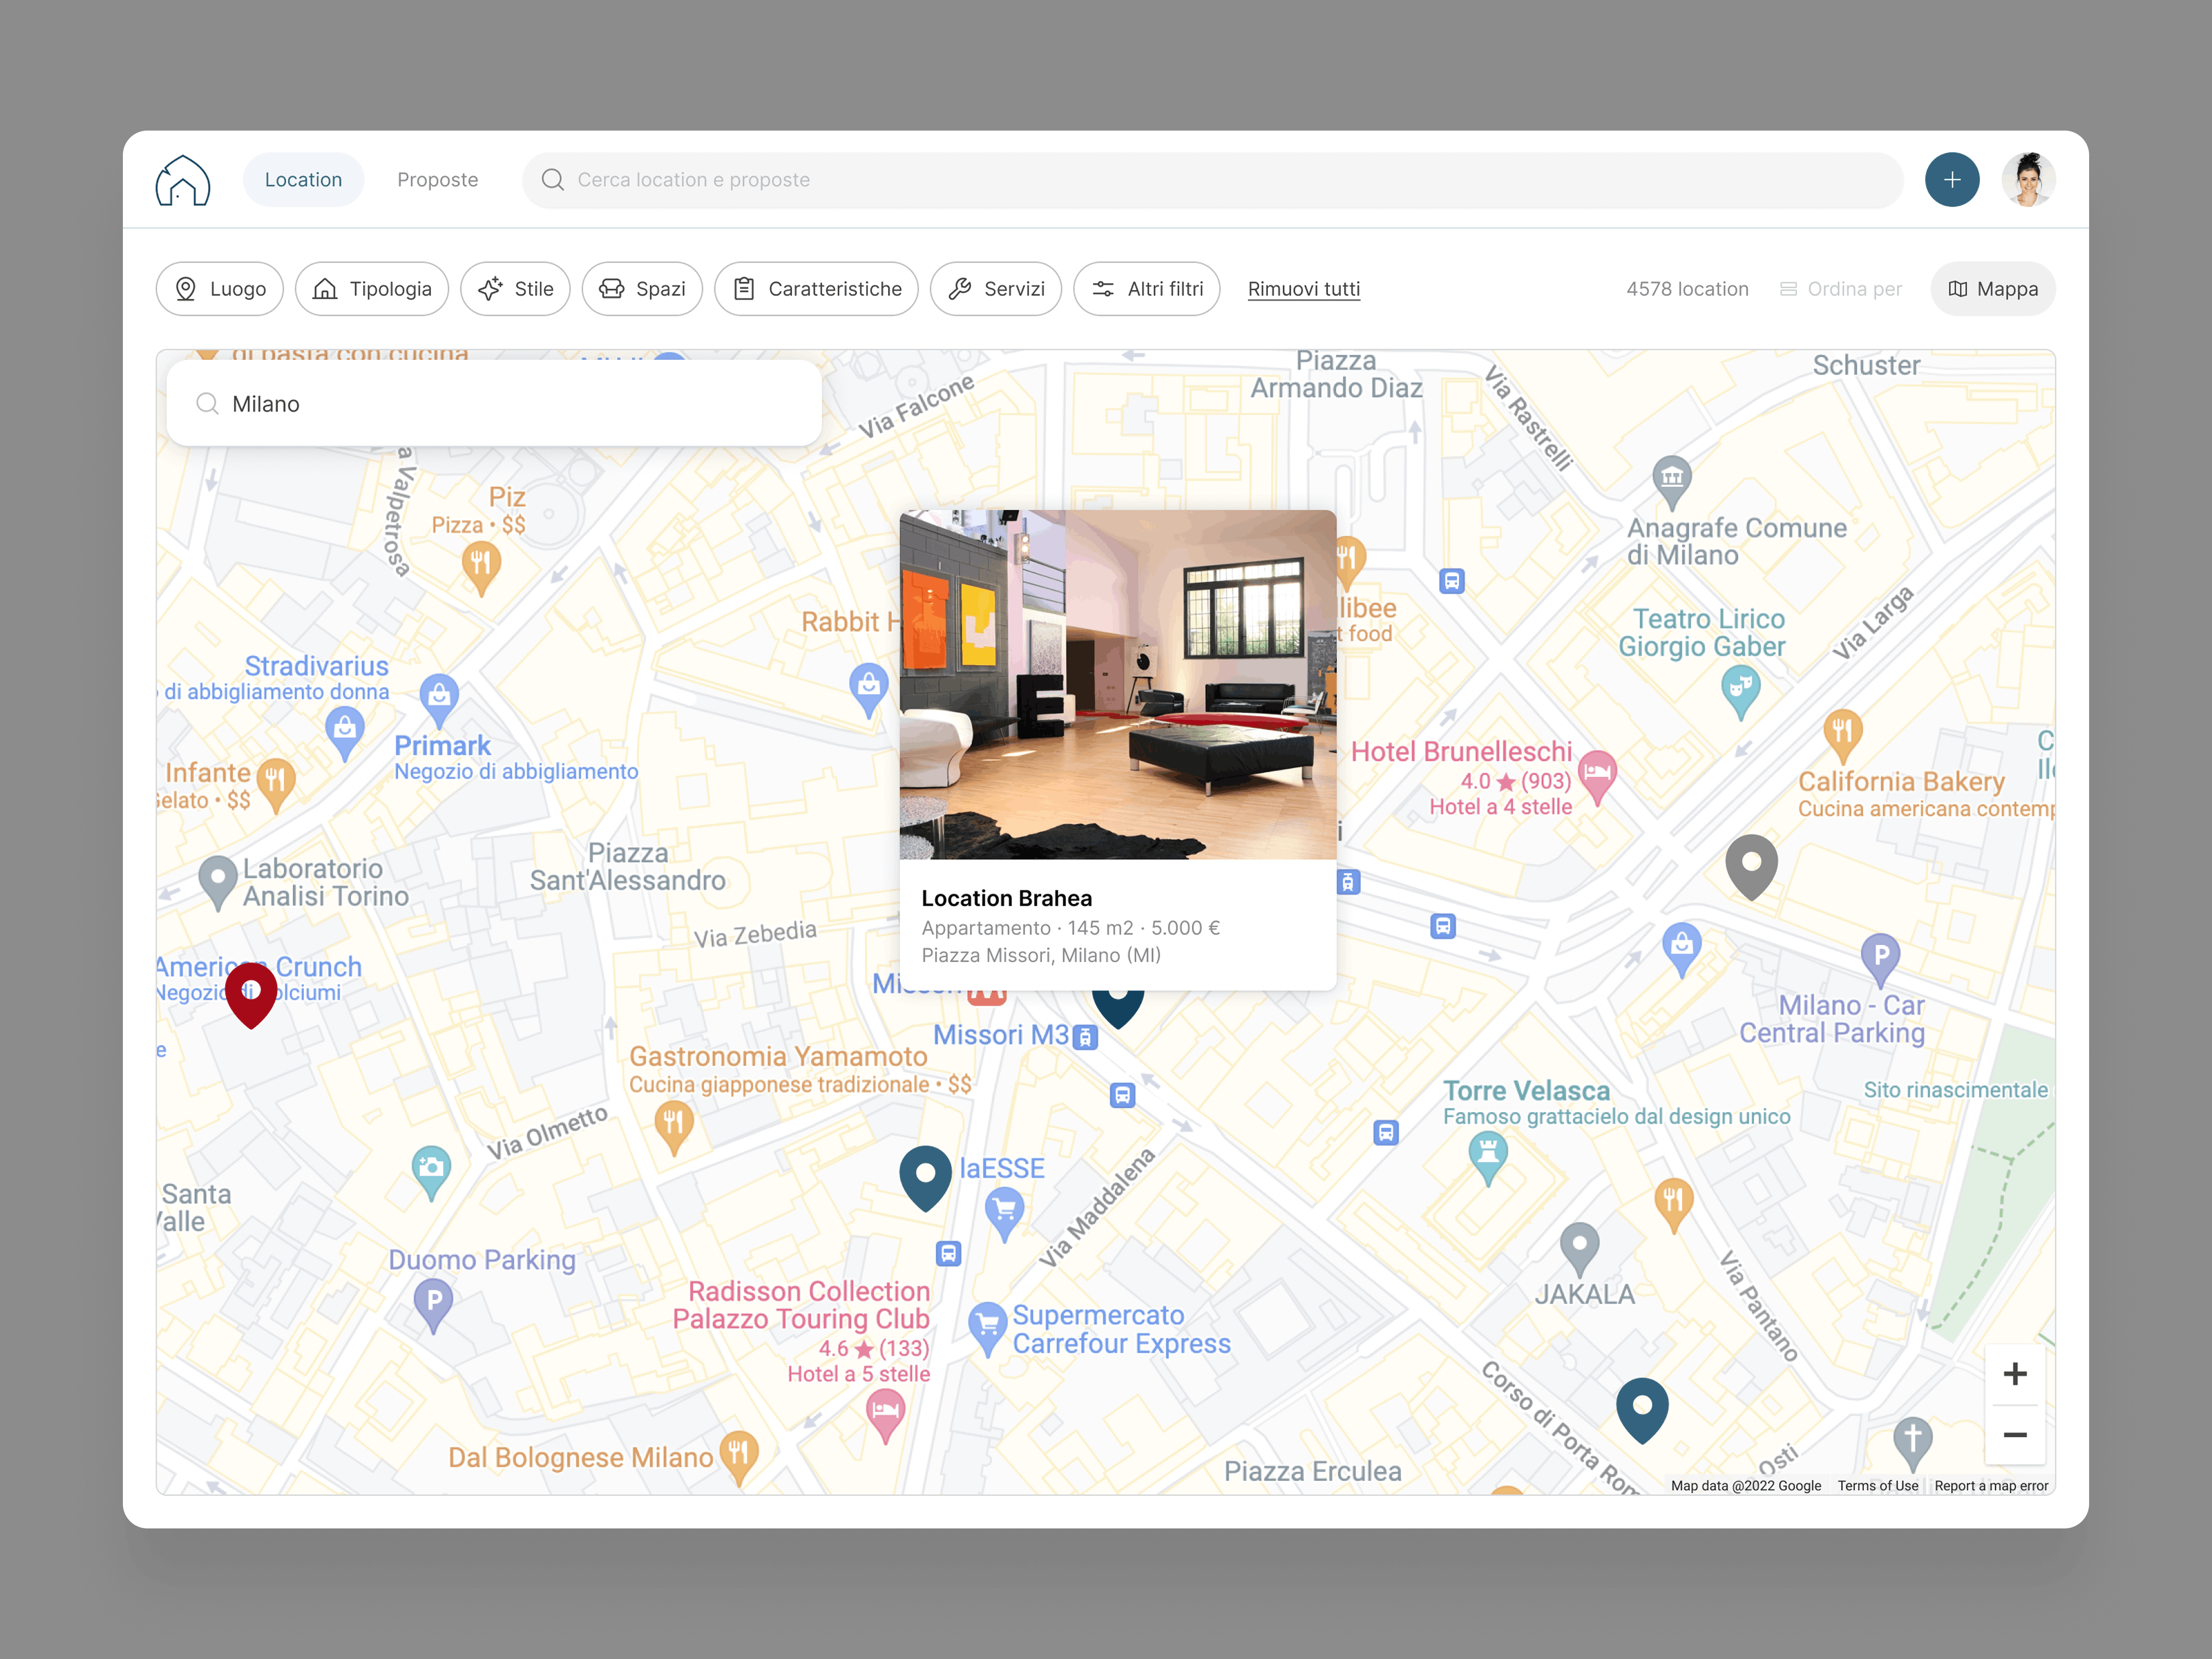Zoom out using the minus map control
The height and width of the screenshot is (1659, 2212).
point(2015,1436)
